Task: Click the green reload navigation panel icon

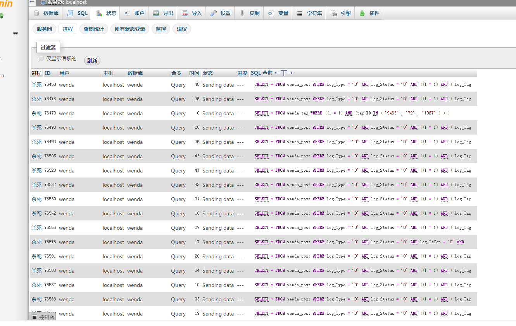Action: coord(1,16)
